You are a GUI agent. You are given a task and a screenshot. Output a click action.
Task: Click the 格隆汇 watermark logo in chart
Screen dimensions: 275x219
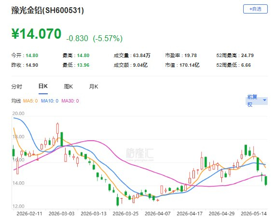coord(140,153)
